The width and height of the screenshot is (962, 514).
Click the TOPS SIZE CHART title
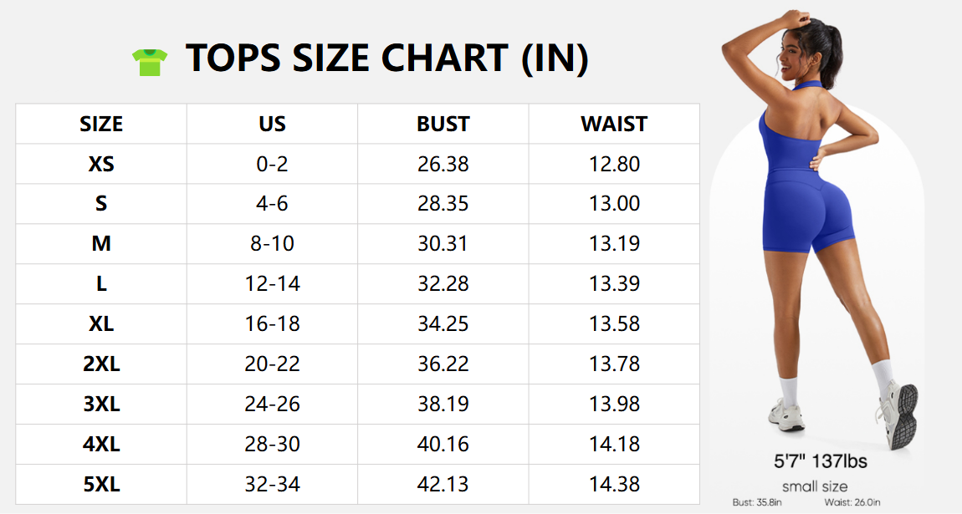tap(386, 59)
